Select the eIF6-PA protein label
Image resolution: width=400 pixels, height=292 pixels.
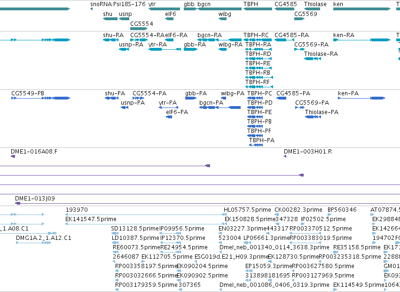point(177,112)
